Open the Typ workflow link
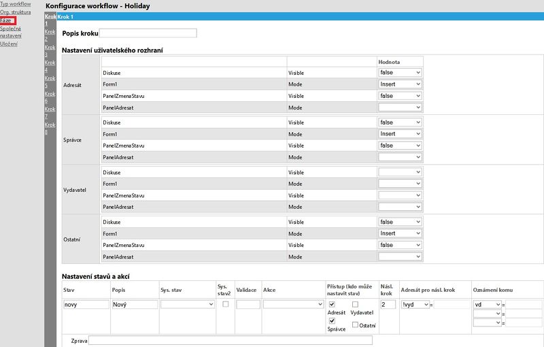This screenshot has height=347, width=544. pyautogui.click(x=15, y=4)
